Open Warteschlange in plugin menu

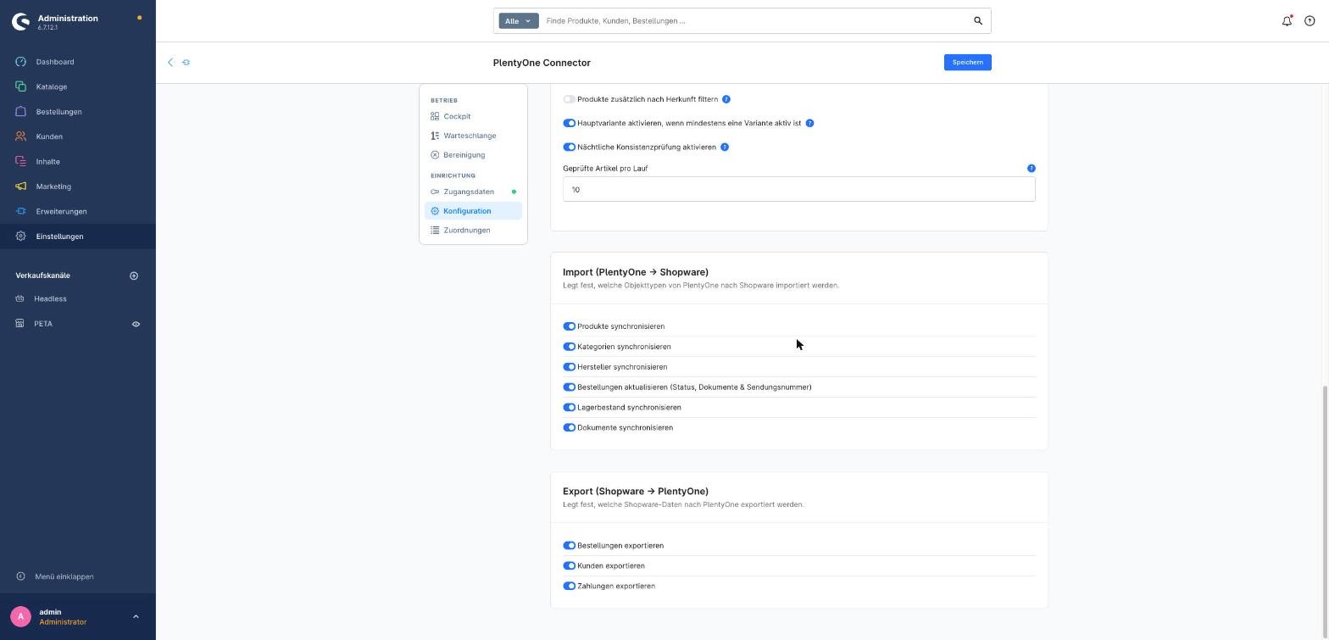point(473,136)
